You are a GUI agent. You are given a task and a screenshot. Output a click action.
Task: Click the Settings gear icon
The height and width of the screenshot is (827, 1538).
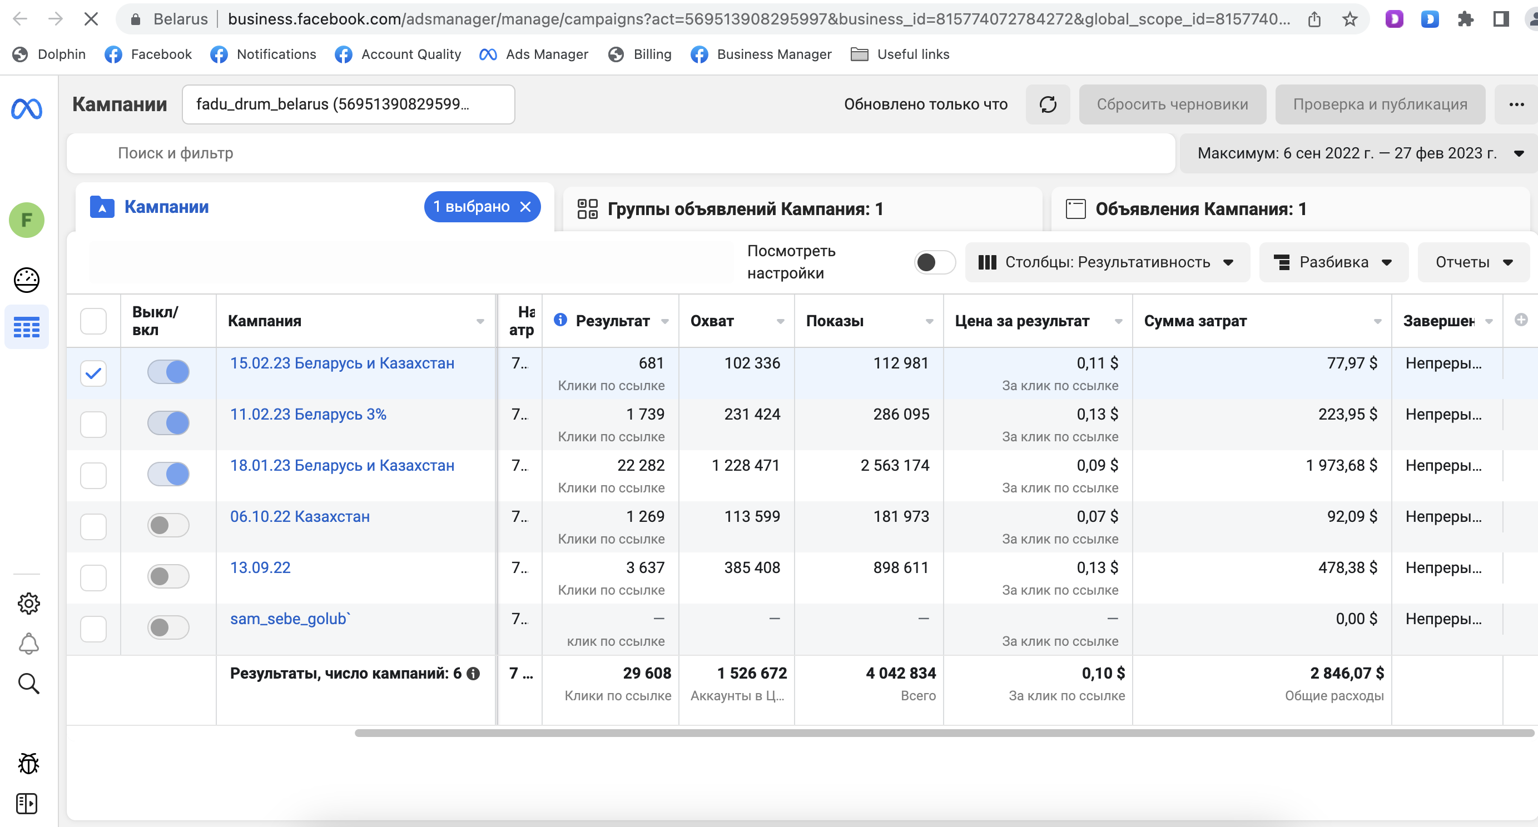pyautogui.click(x=27, y=603)
